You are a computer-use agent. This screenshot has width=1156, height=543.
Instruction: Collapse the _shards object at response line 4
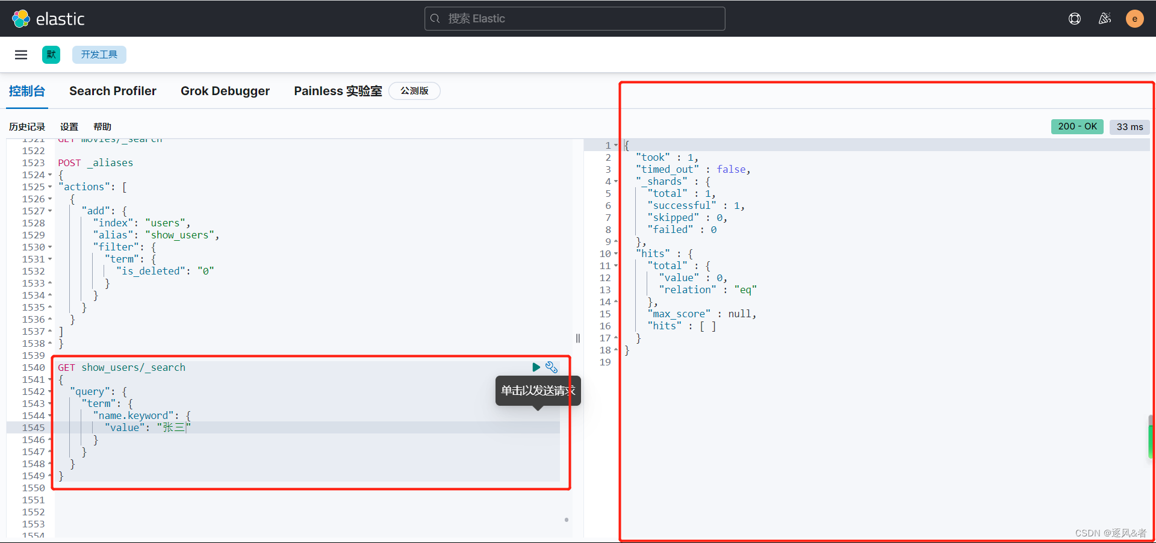click(615, 181)
